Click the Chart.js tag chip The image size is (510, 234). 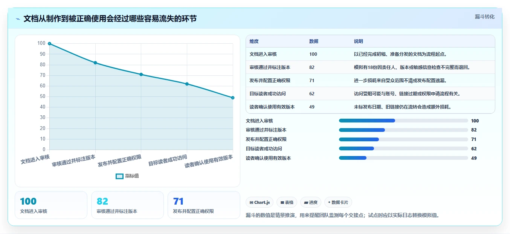click(x=260, y=202)
